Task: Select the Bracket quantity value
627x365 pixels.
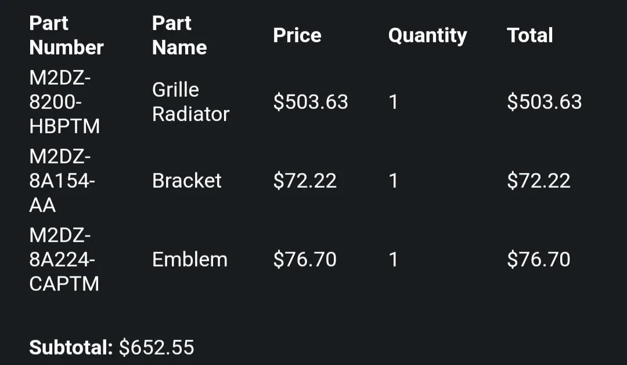Action: point(394,181)
